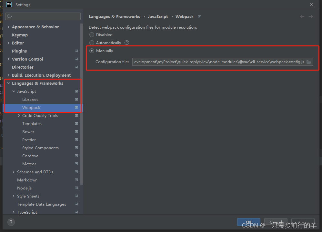
Task: Expand the TypeScript node
Action: point(14,212)
